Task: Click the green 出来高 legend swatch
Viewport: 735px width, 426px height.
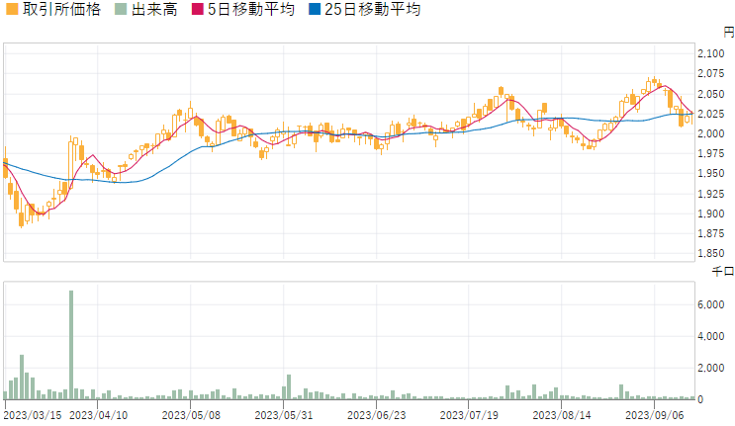Action: tap(121, 9)
